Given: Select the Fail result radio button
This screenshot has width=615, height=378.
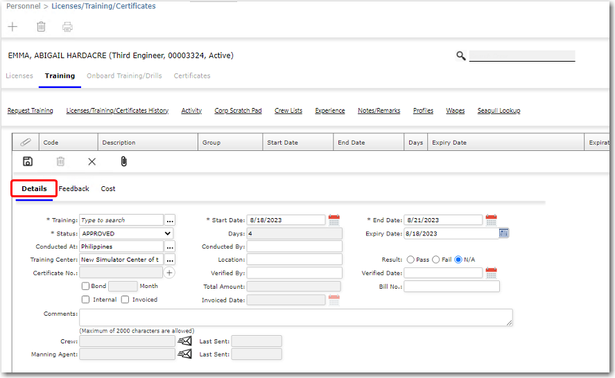Looking at the screenshot, I should click(435, 260).
